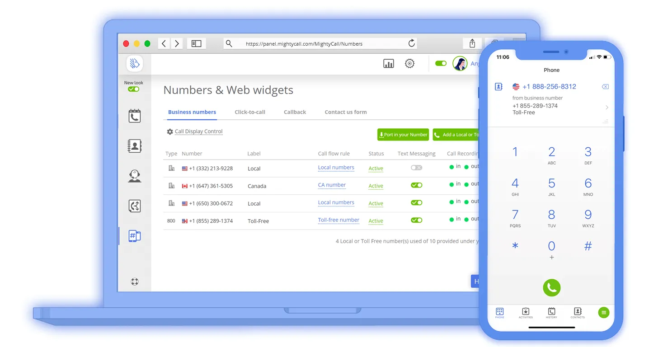
Task: Click Add a Local or Toll-Free button
Action: pyautogui.click(x=456, y=135)
